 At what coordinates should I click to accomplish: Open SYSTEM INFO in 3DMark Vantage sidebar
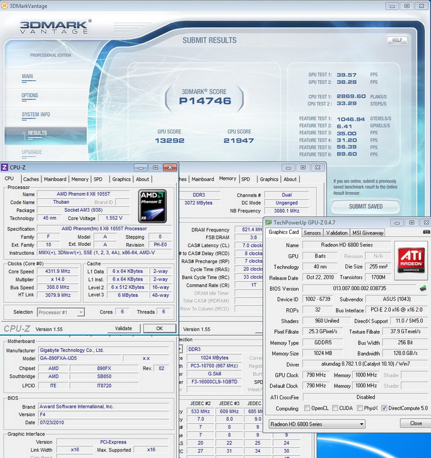click(x=36, y=115)
